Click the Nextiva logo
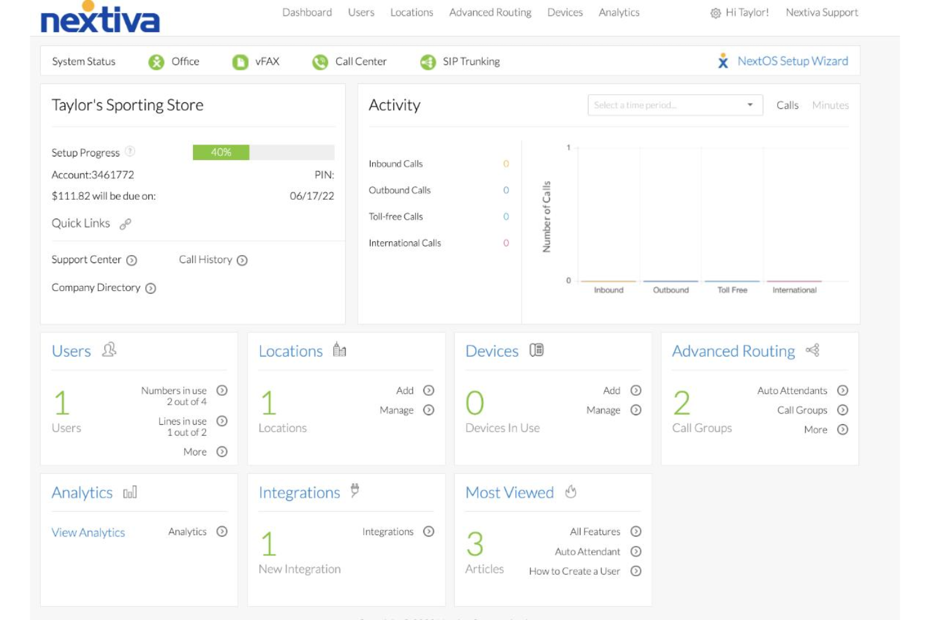930x620 pixels. tap(100, 17)
